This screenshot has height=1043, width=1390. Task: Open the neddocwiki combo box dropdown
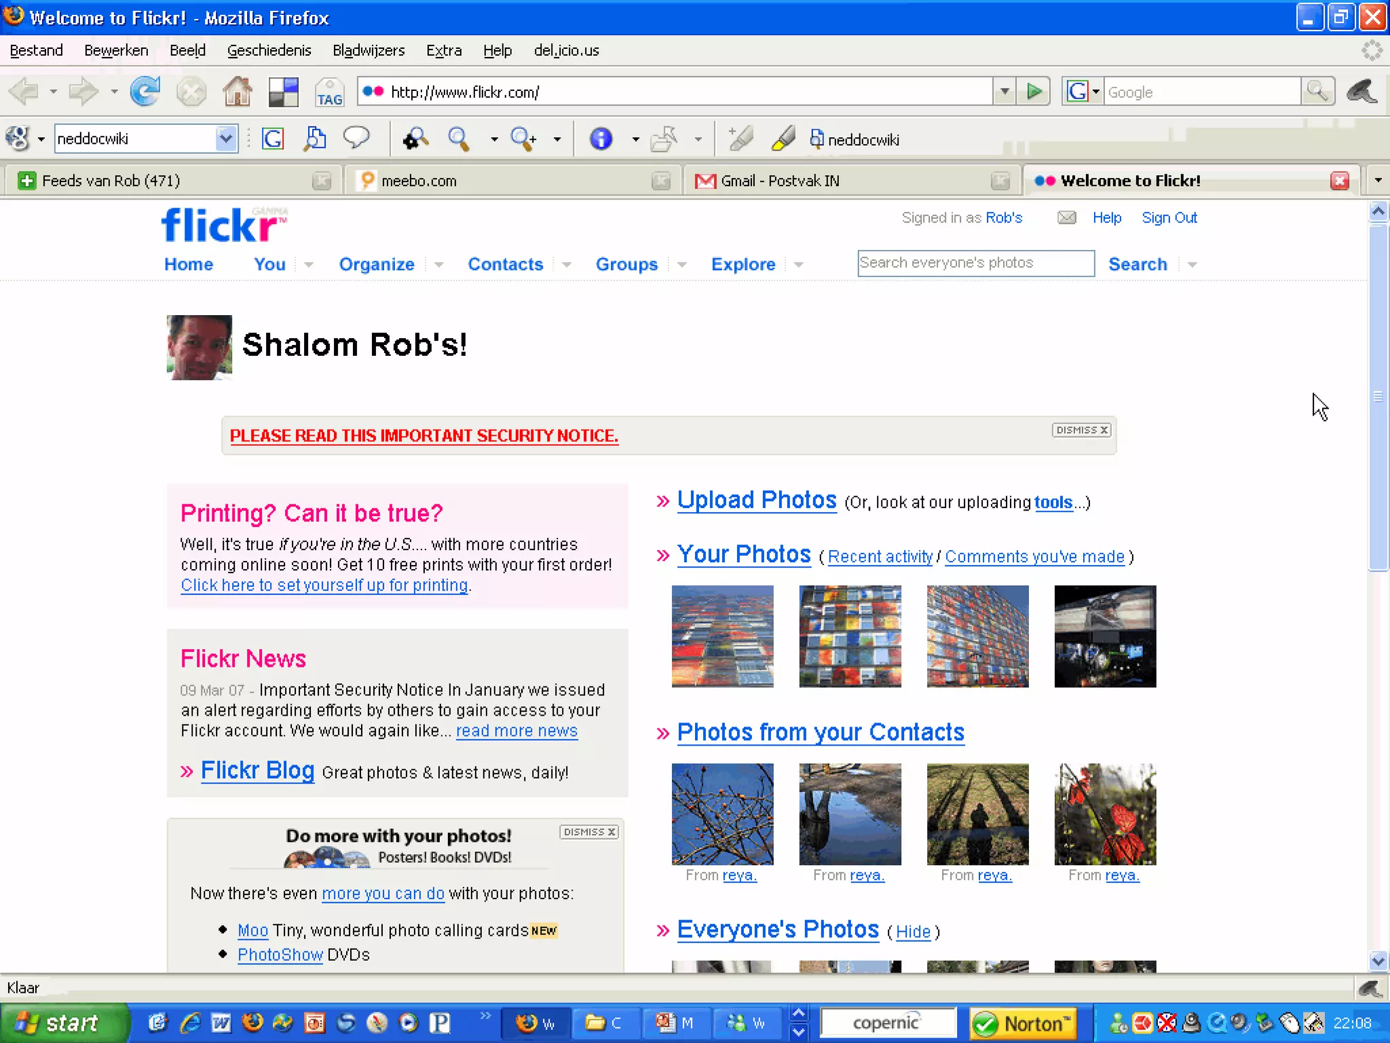226,139
